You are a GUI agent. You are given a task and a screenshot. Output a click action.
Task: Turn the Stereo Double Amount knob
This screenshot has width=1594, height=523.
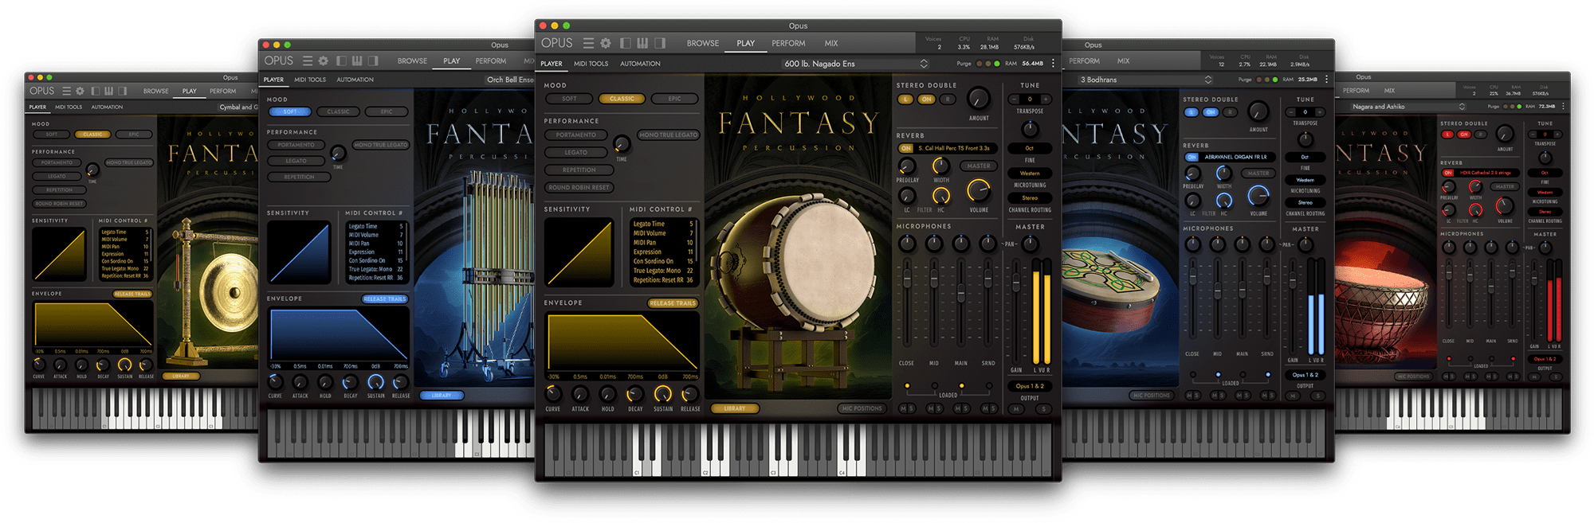[978, 99]
